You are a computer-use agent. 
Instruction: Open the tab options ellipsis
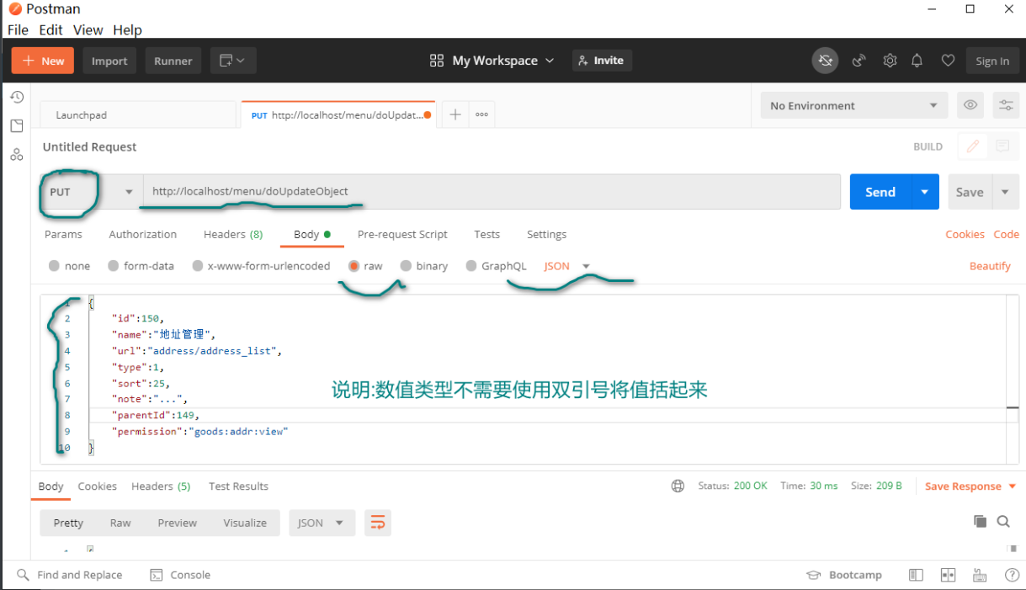pyautogui.click(x=481, y=114)
